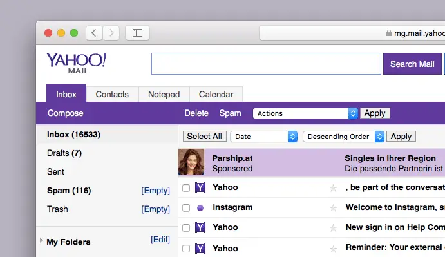Click Apply next to Descending Order
Screen dimensions: 445x257
pos(401,137)
